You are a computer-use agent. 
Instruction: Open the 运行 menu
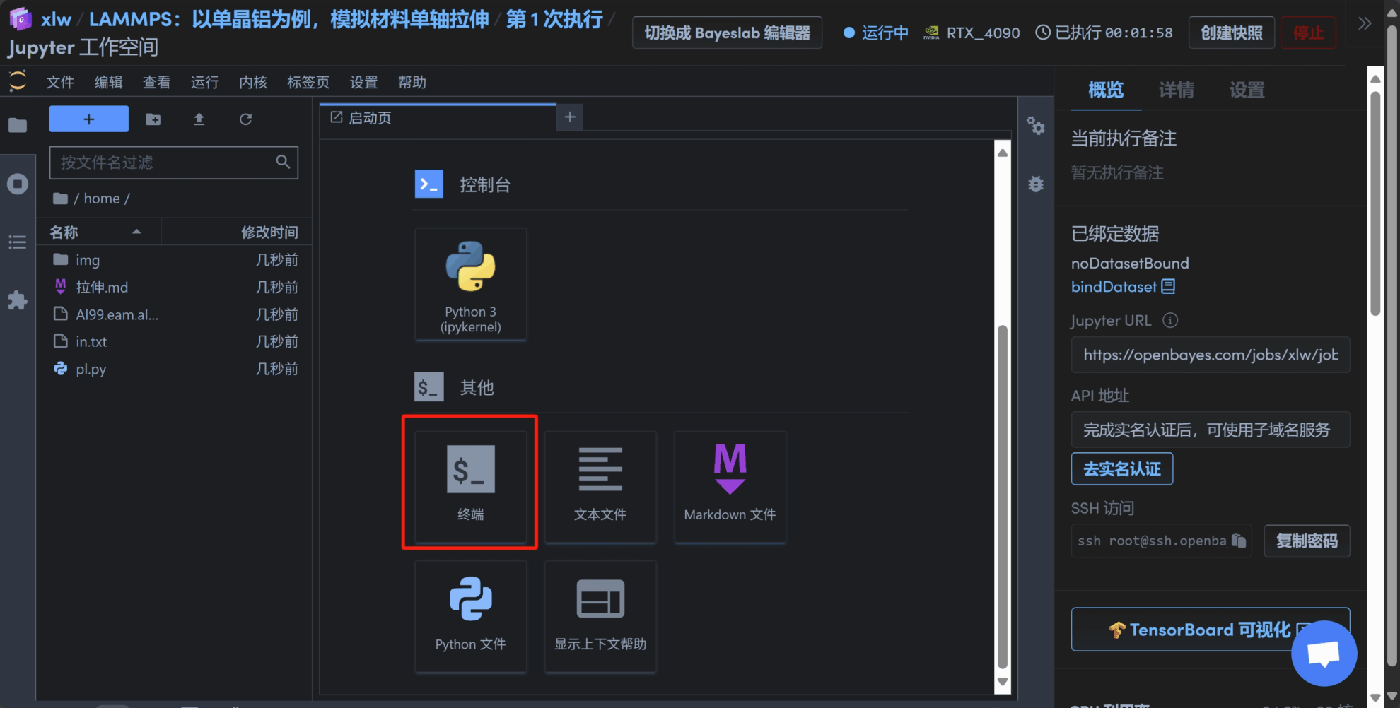click(x=204, y=83)
